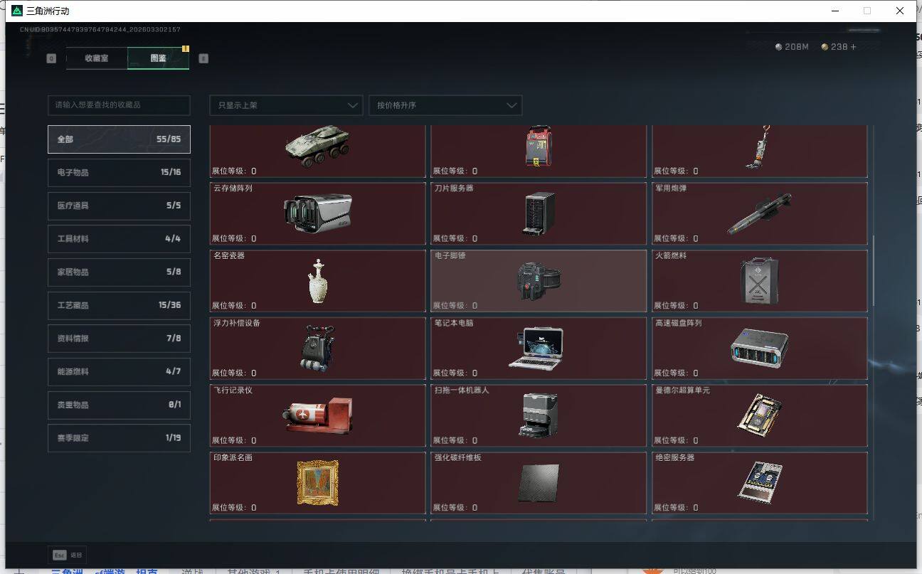
Task: Select the 高速磁盘阵列 item image
Action: [759, 348]
